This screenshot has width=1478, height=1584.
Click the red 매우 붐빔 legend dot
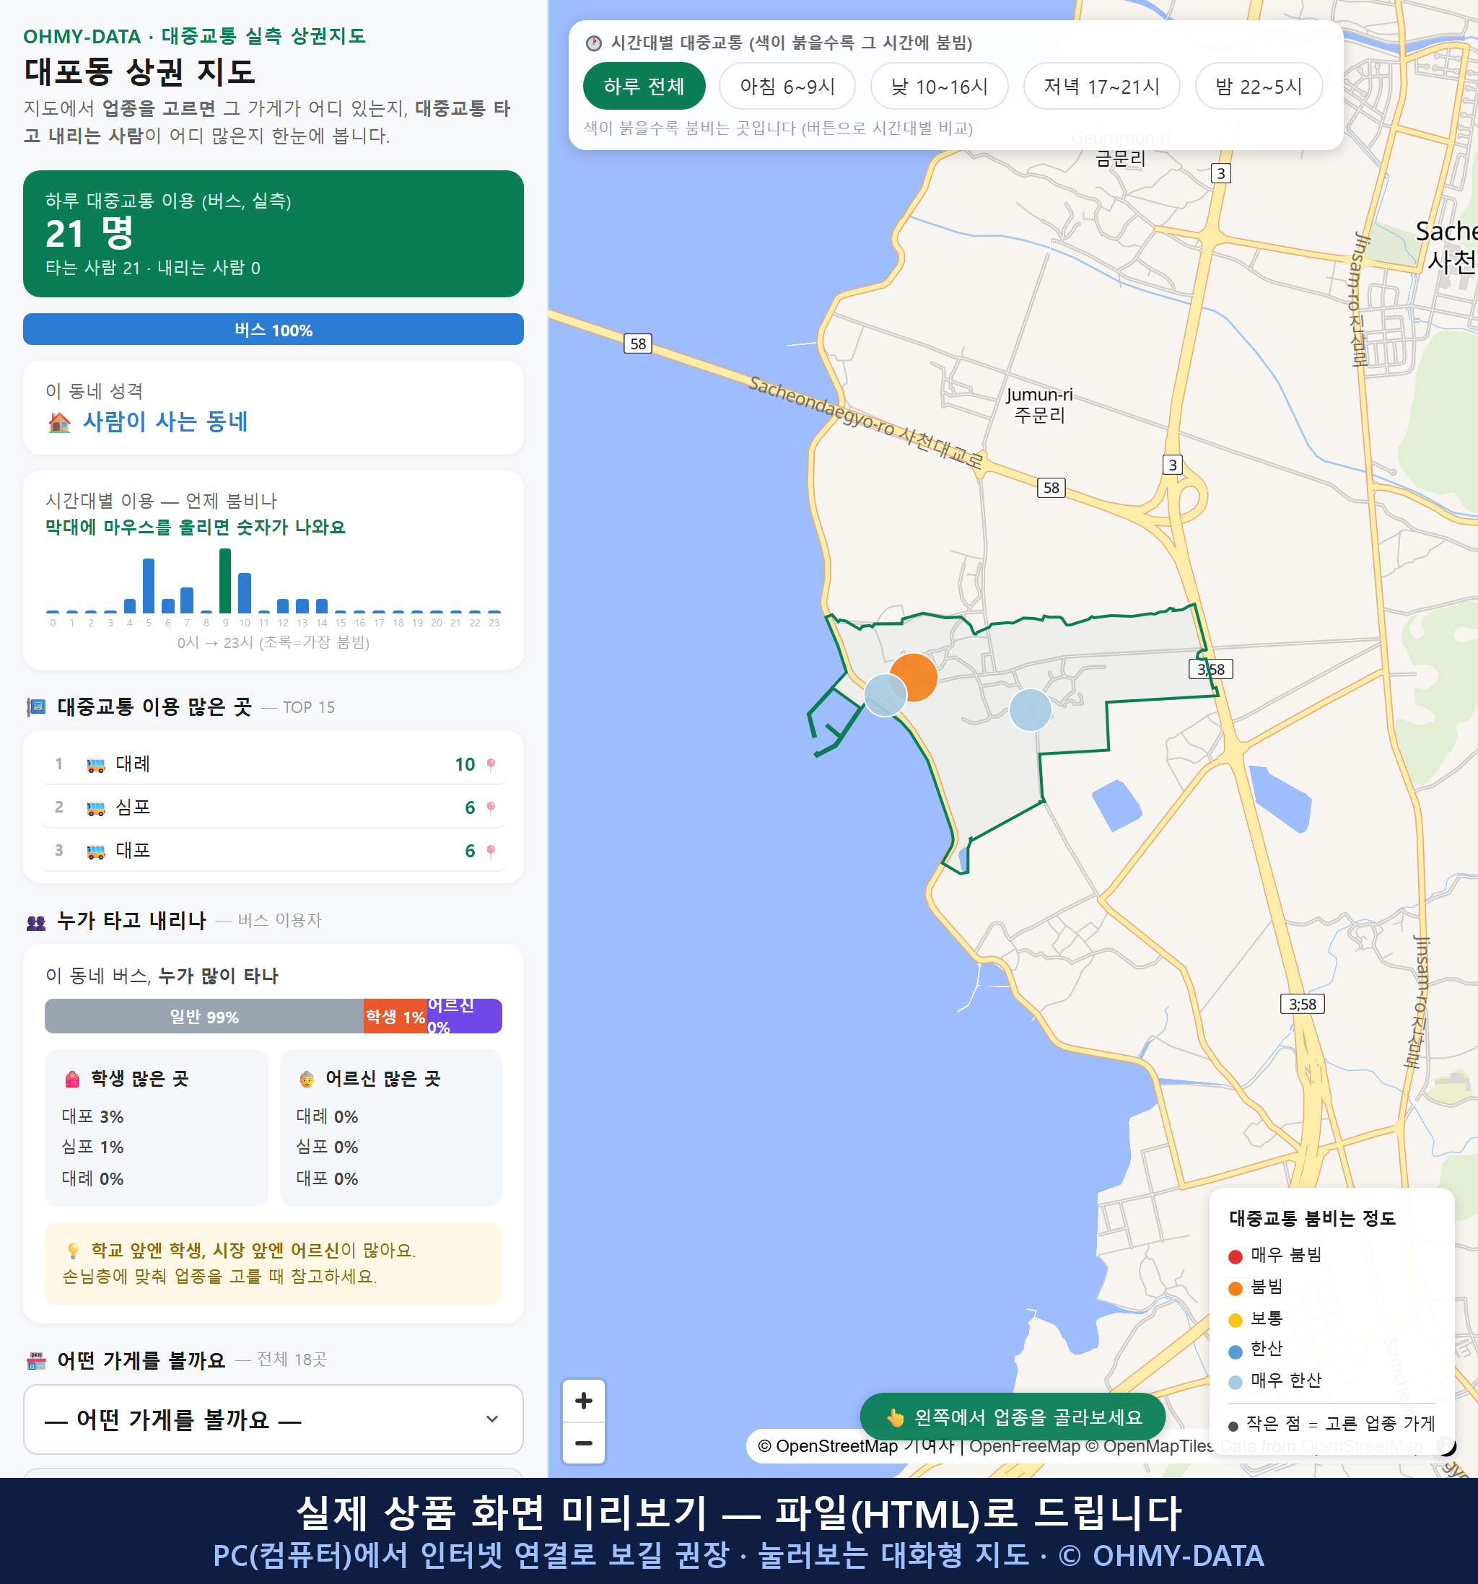coord(1235,1256)
